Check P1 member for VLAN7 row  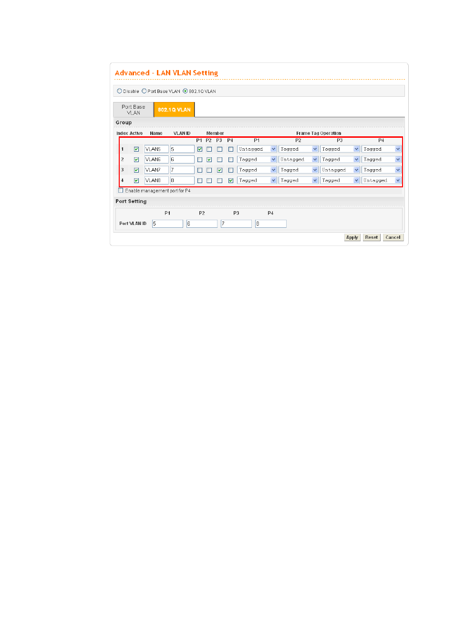point(200,170)
